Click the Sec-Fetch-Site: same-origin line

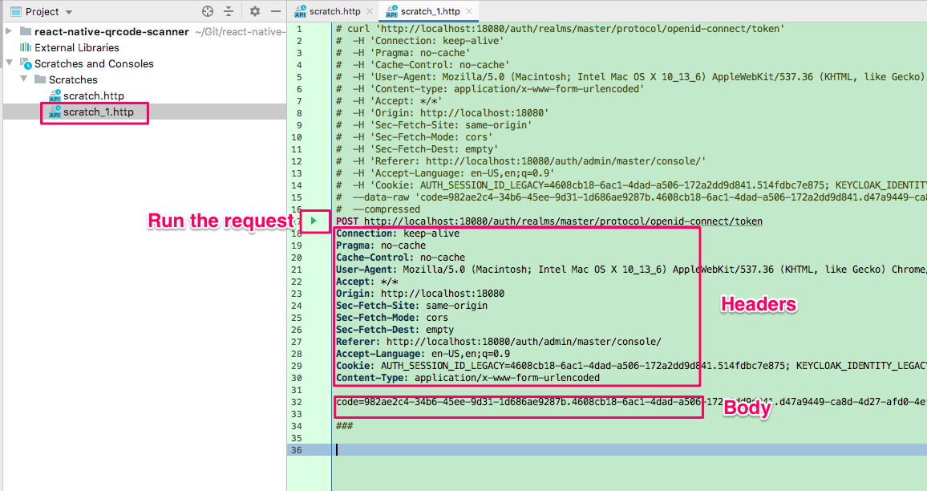point(411,305)
